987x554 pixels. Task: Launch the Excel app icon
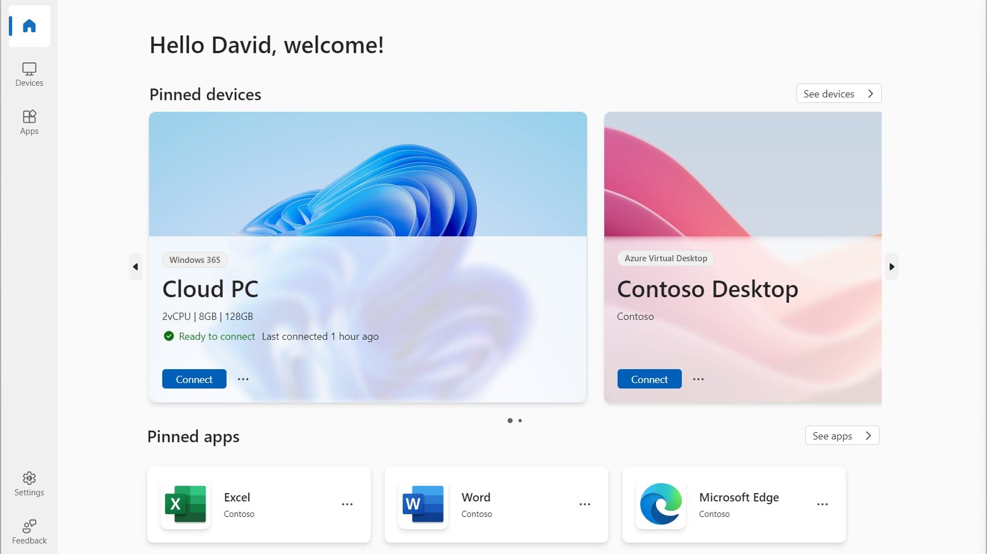(x=186, y=504)
